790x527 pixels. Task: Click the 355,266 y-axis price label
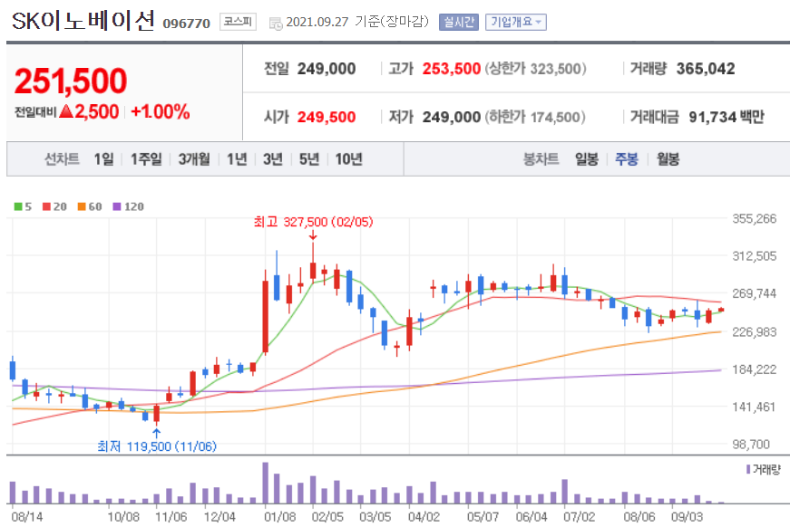755,219
